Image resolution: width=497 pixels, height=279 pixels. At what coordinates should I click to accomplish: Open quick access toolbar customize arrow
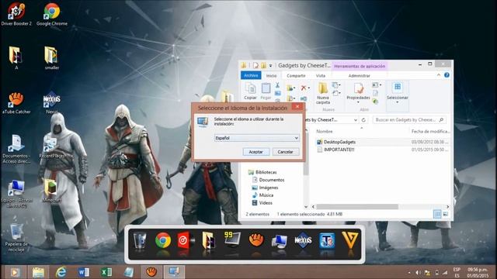coord(270,66)
